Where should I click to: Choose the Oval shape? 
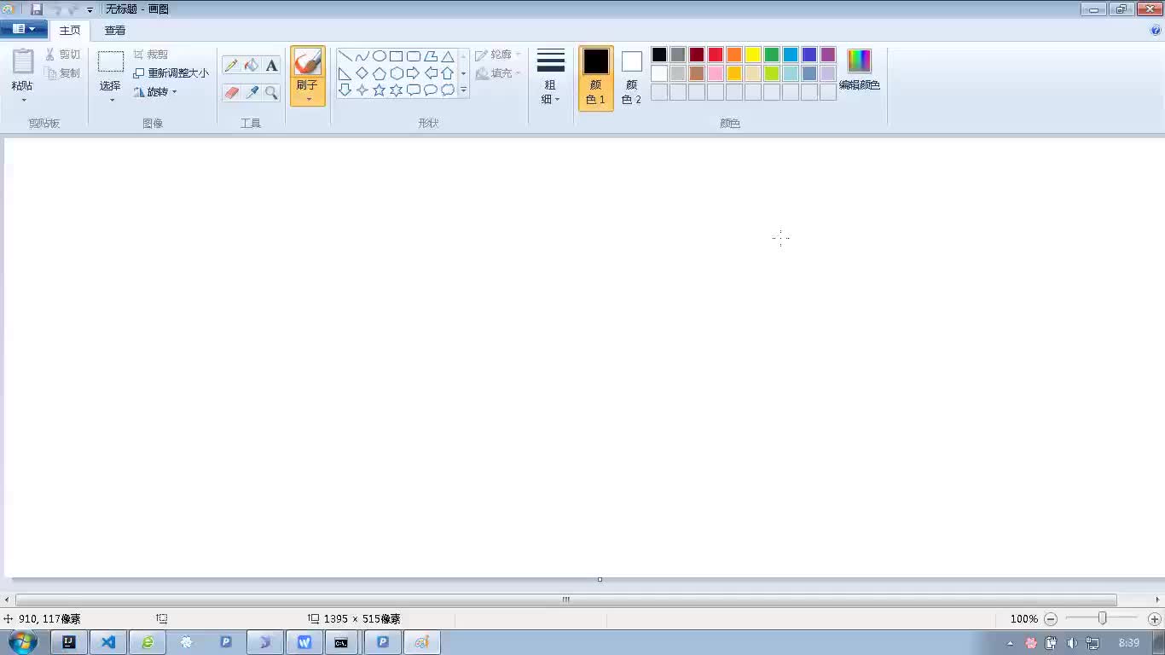[x=380, y=56]
